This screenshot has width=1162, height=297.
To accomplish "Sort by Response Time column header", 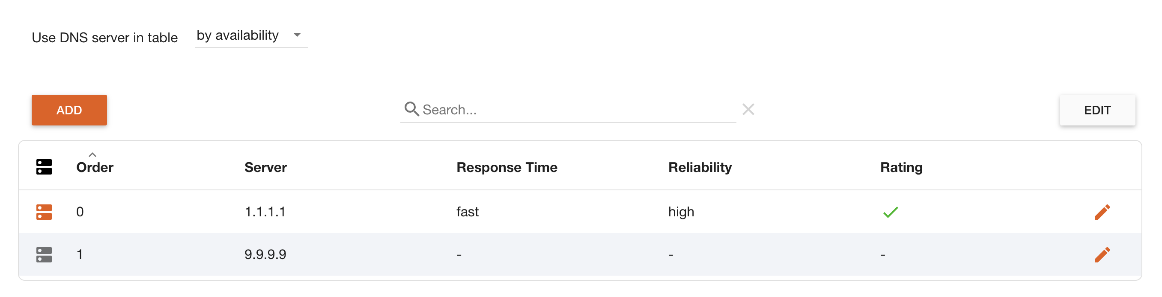I will click(507, 167).
